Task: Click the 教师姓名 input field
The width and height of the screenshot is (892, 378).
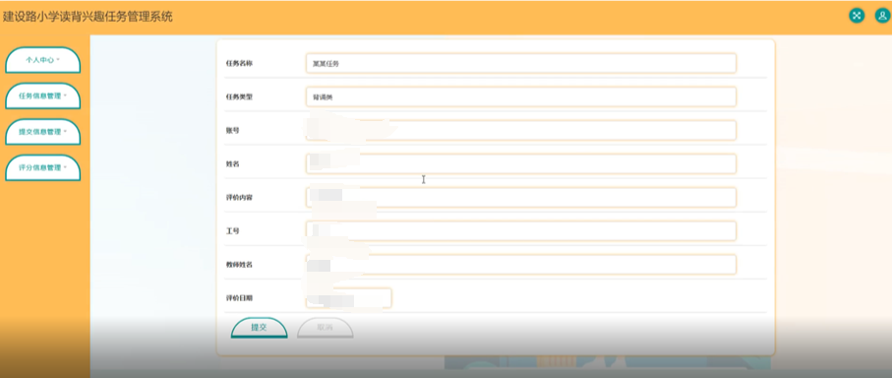Action: [x=521, y=265]
